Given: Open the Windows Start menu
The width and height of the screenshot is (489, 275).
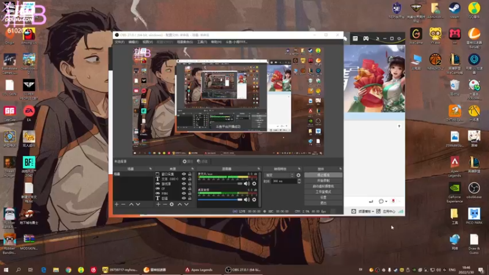Looking at the screenshot, I should (x=6, y=269).
